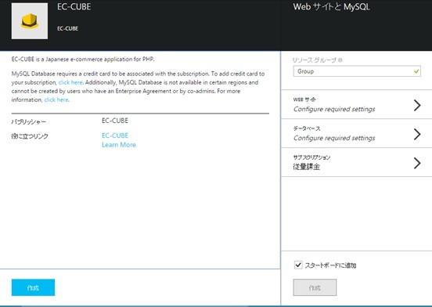Viewport: 432px width, 307px height.
Task: Click the 役に立つリンク label
Action: pos(30,135)
